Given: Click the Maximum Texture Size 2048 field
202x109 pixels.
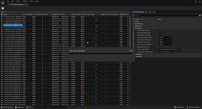Looking at the screenshot, I should (165, 42).
